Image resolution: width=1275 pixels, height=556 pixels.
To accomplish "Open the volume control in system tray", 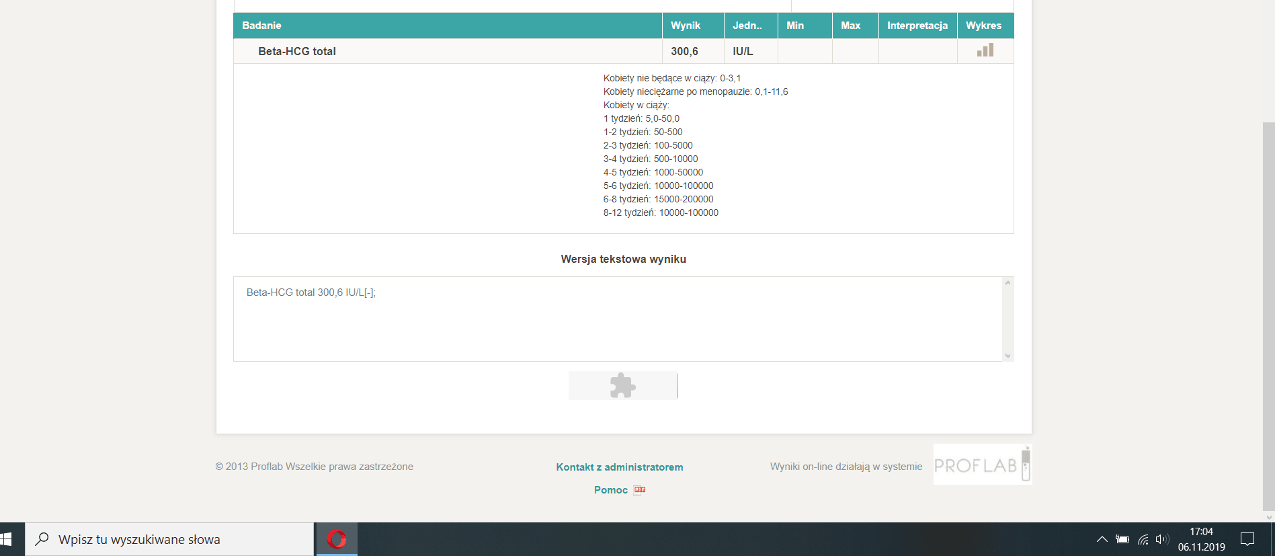I will pos(1161,539).
